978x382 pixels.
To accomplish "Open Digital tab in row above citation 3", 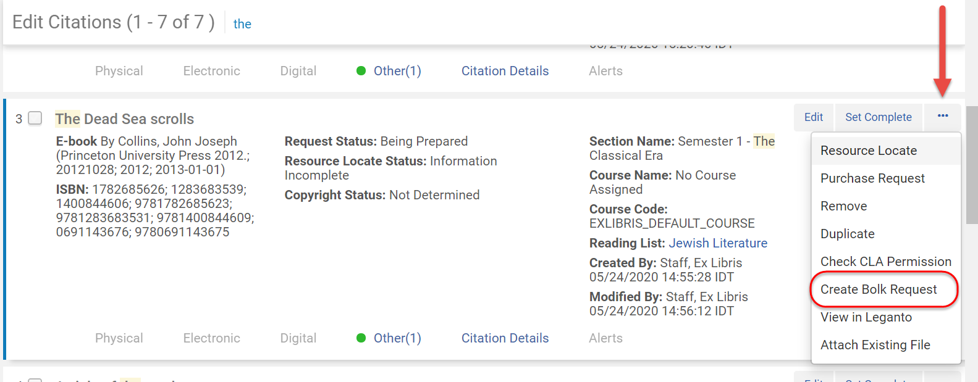I will coord(298,71).
